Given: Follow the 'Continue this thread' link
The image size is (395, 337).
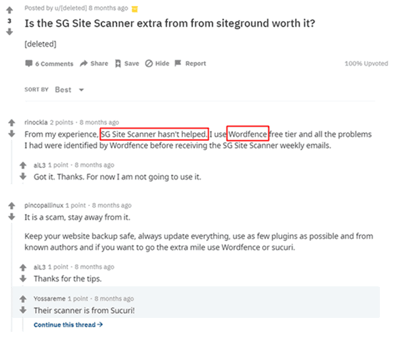Looking at the screenshot, I should tap(68, 324).
